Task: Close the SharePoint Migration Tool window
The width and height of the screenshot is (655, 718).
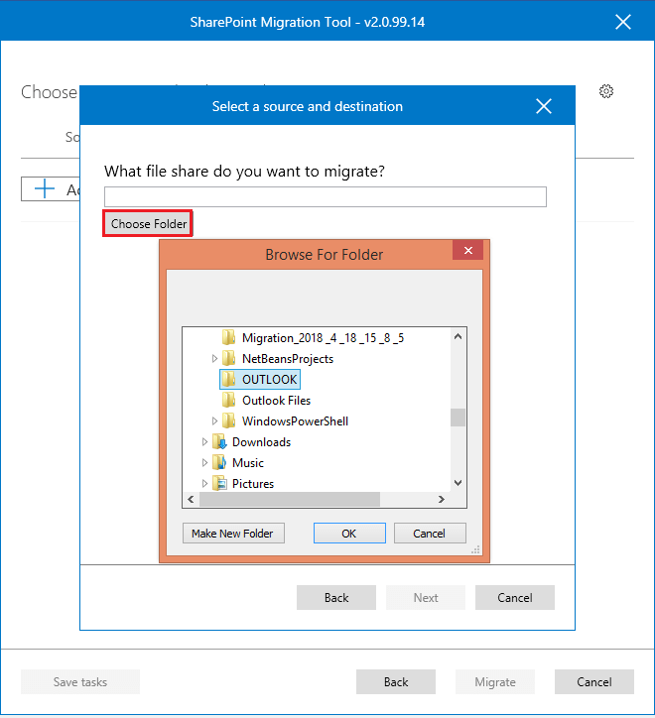Action: tap(623, 22)
